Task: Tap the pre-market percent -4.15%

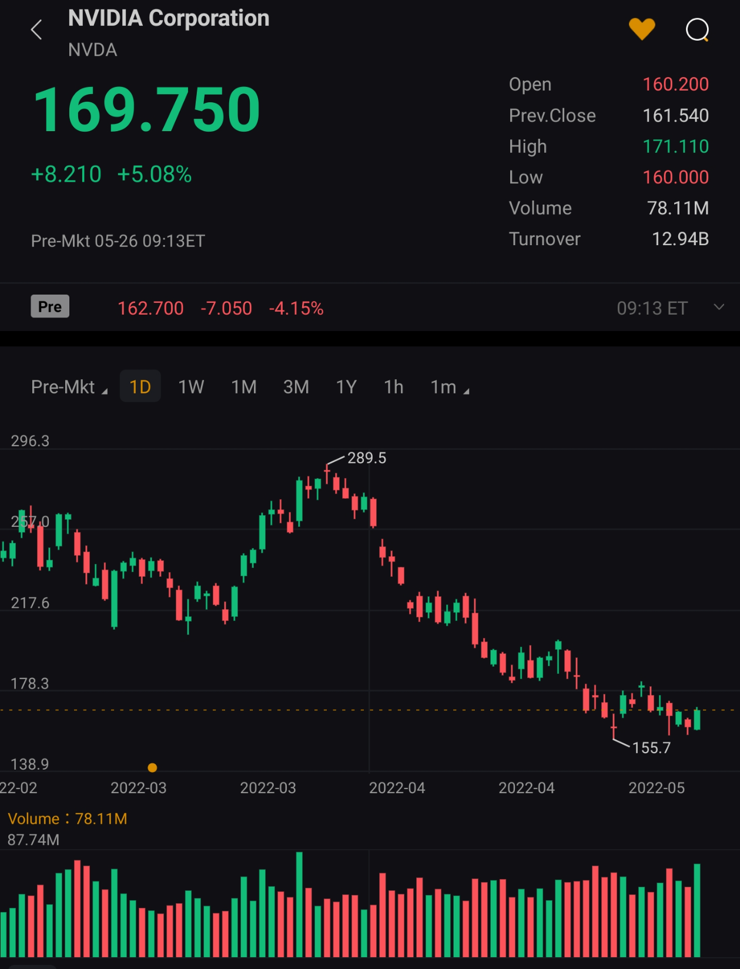Action: [296, 308]
